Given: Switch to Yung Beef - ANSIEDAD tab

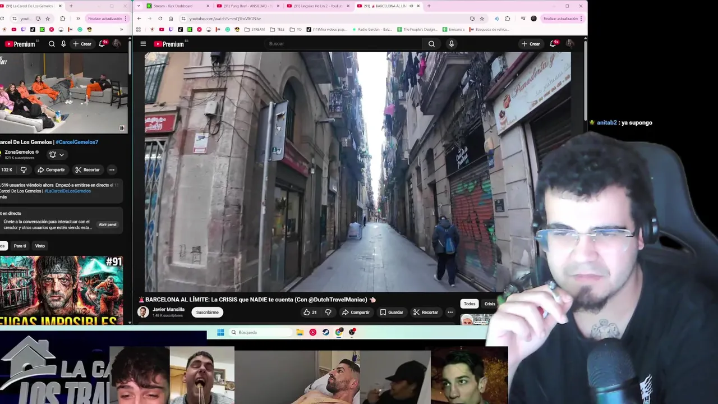Looking at the screenshot, I should [247, 6].
